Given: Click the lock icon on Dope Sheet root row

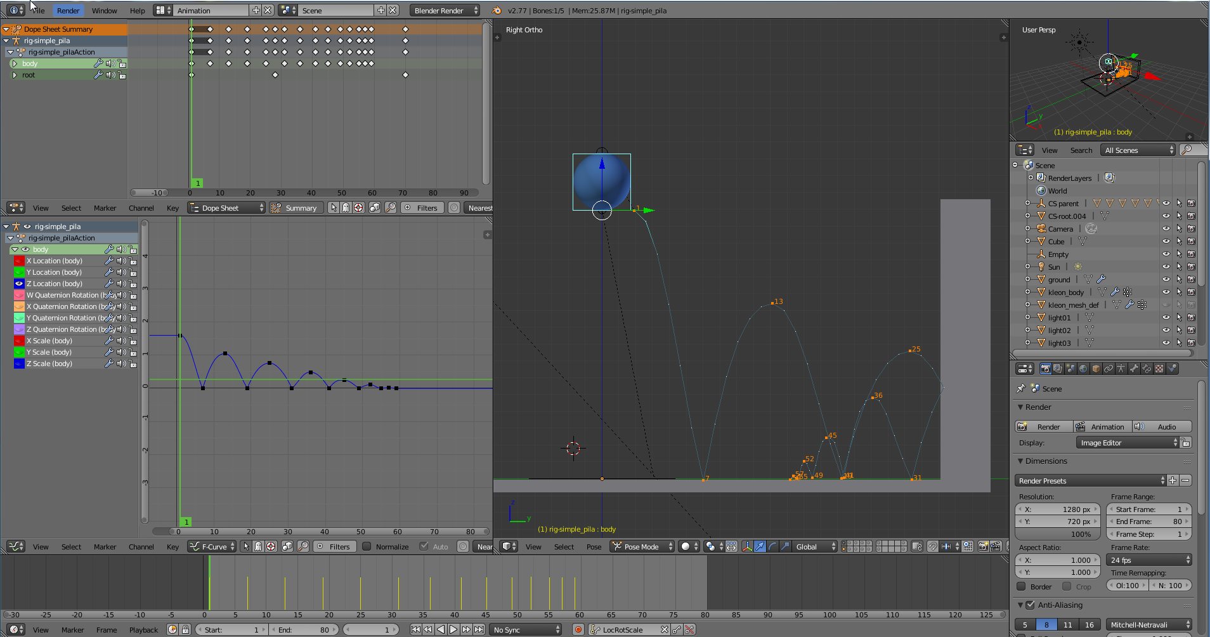Looking at the screenshot, I should [x=122, y=75].
